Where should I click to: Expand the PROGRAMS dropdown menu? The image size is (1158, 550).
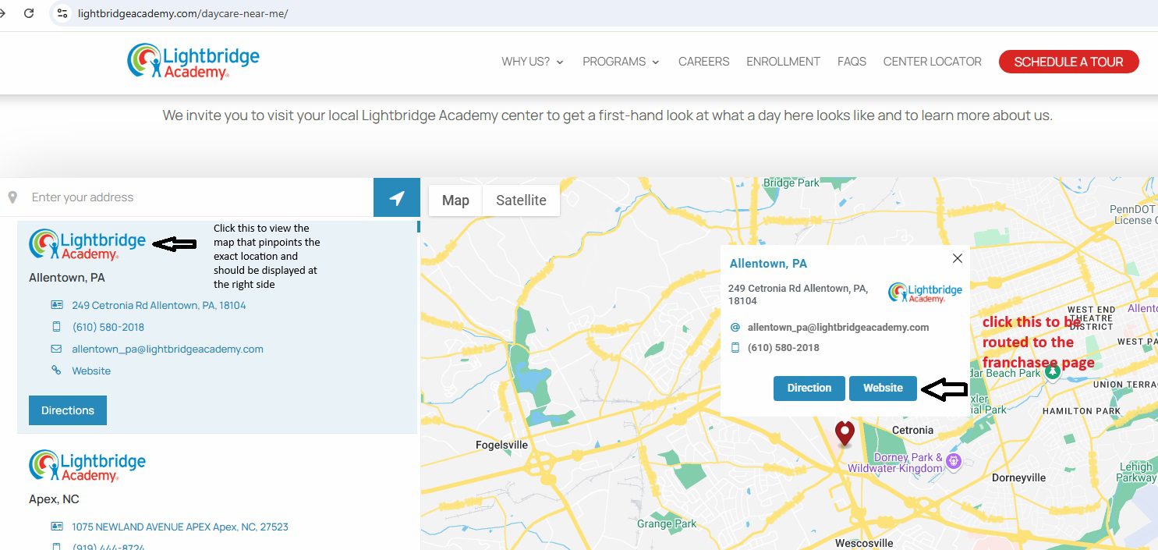tap(621, 62)
